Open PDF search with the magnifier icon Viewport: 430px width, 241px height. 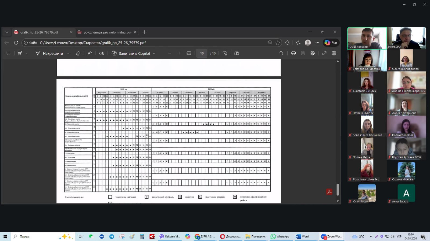281,53
